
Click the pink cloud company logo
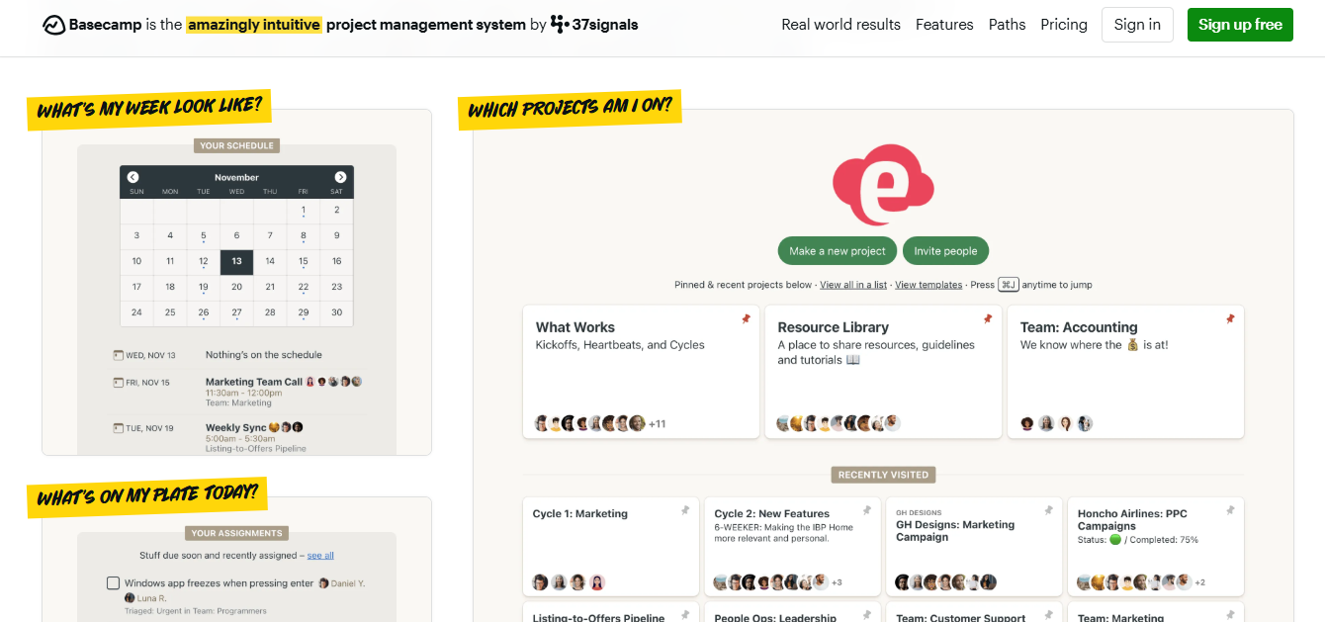click(883, 185)
